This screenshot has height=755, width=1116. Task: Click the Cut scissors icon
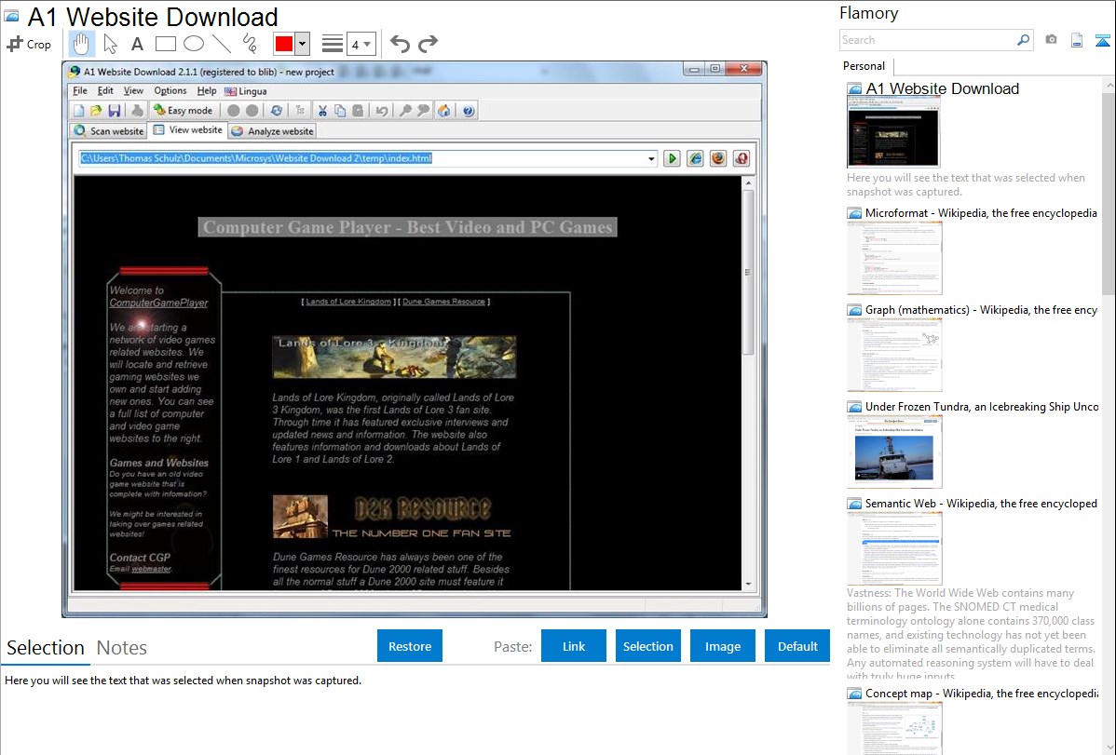[322, 111]
